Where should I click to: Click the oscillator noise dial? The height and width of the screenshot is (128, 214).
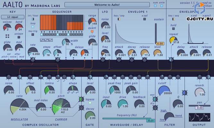click(x=9, y=90)
